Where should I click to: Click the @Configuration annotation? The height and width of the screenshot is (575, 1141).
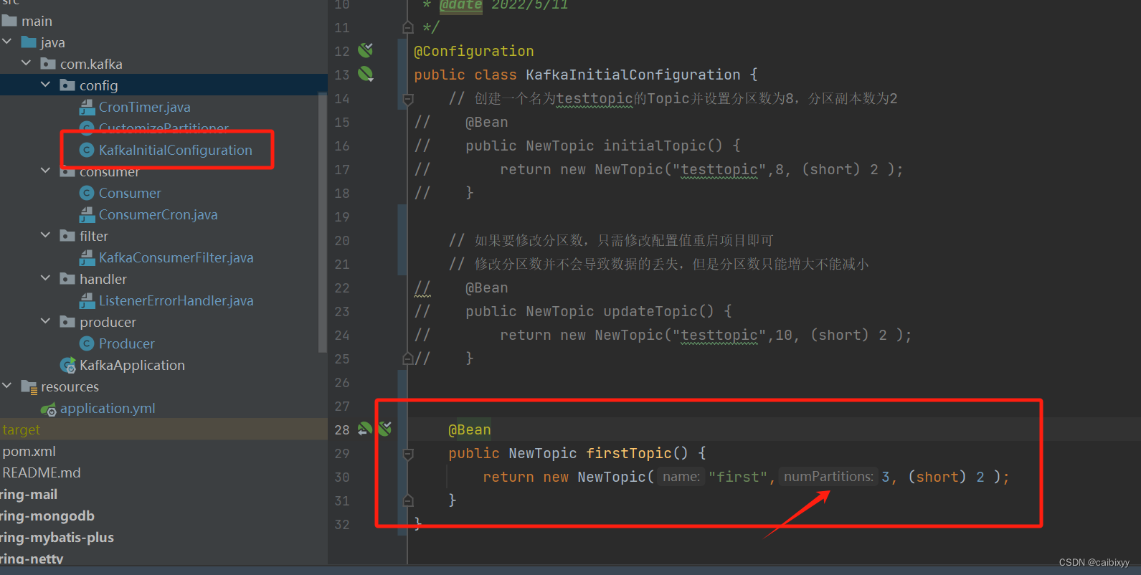474,51
